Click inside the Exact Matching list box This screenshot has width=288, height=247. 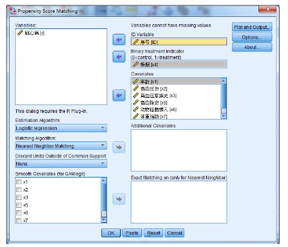click(179, 202)
